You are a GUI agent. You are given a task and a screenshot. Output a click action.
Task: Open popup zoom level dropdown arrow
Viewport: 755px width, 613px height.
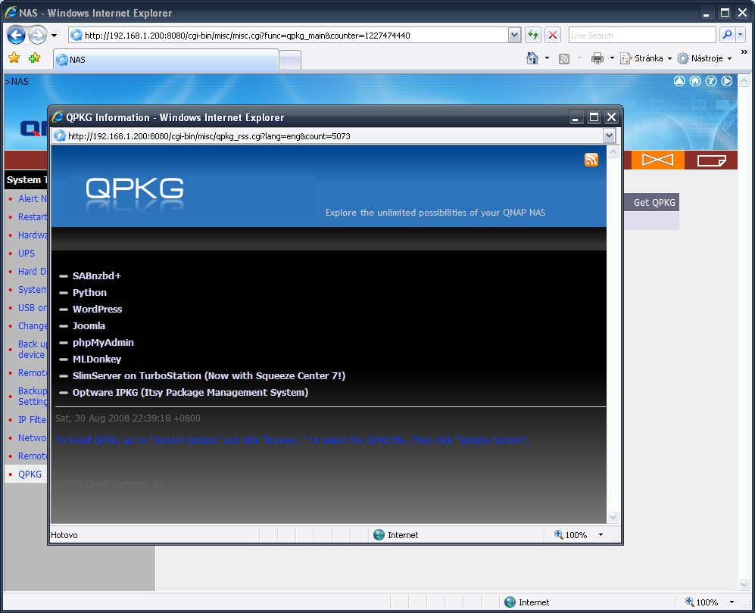click(601, 535)
